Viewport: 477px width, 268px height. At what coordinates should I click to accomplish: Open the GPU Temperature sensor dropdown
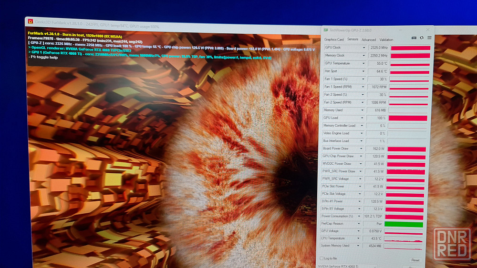click(x=363, y=63)
